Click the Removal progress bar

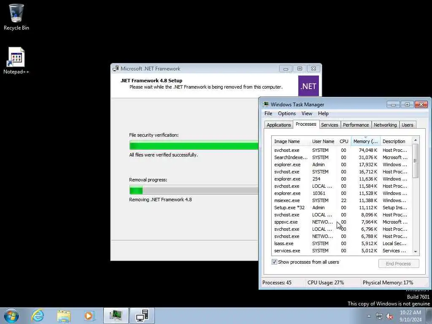194,190
